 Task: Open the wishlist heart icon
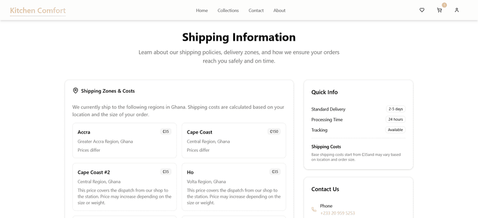coord(422,10)
